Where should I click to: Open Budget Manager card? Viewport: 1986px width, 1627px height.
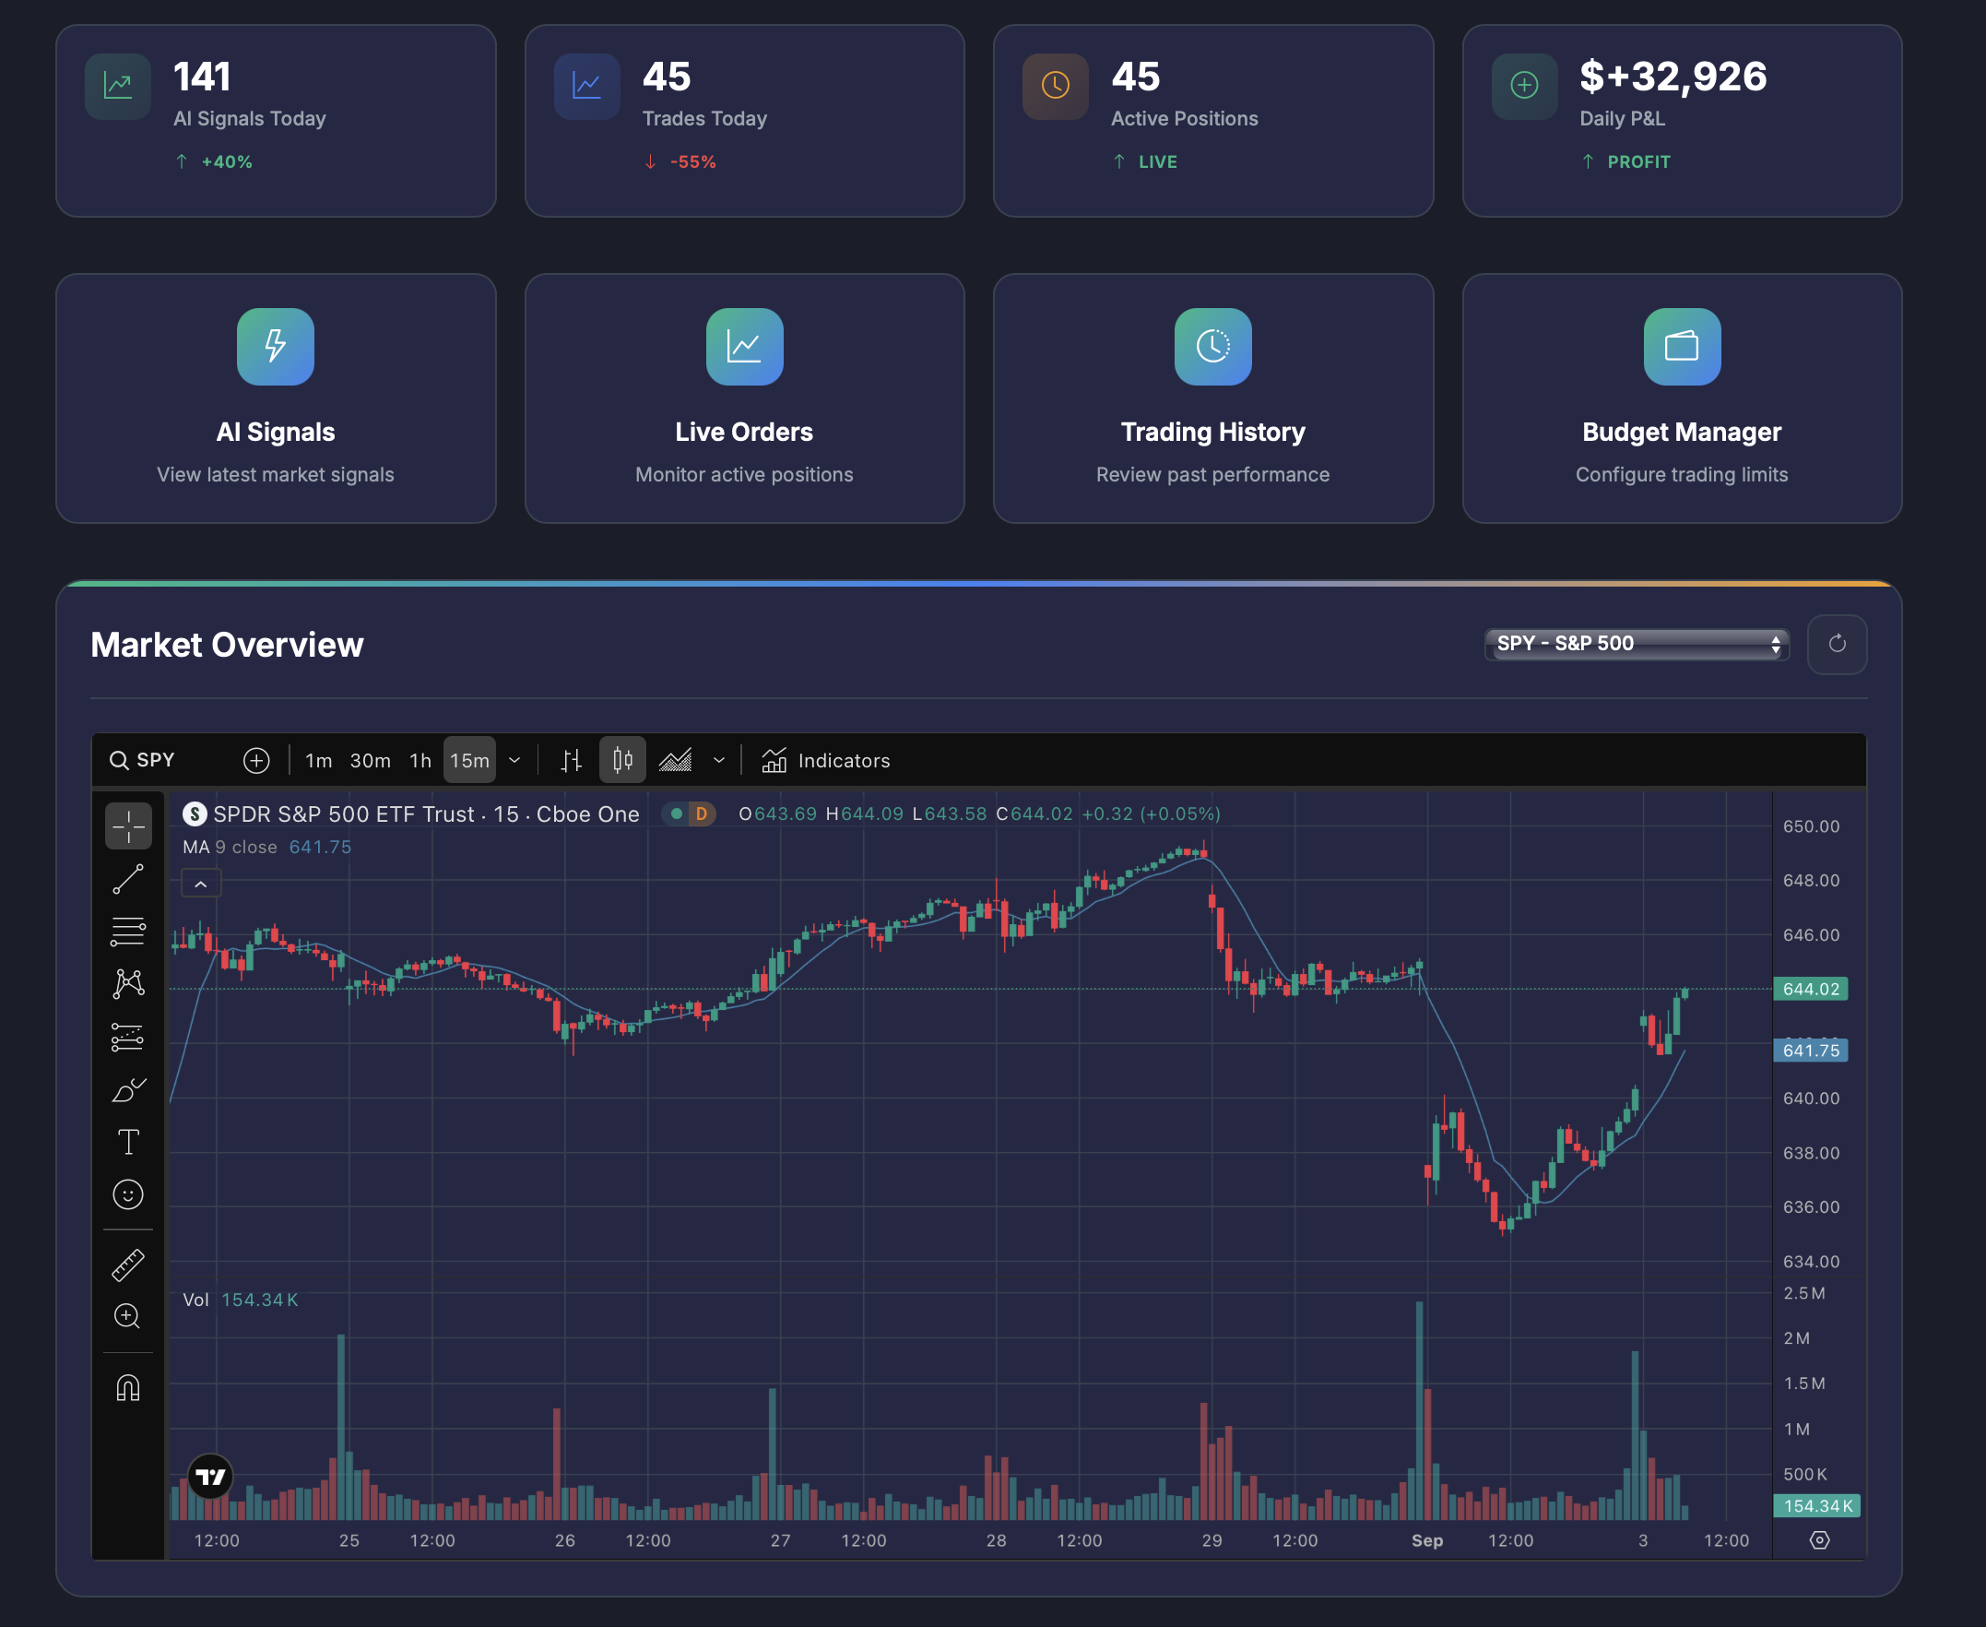1682,398
